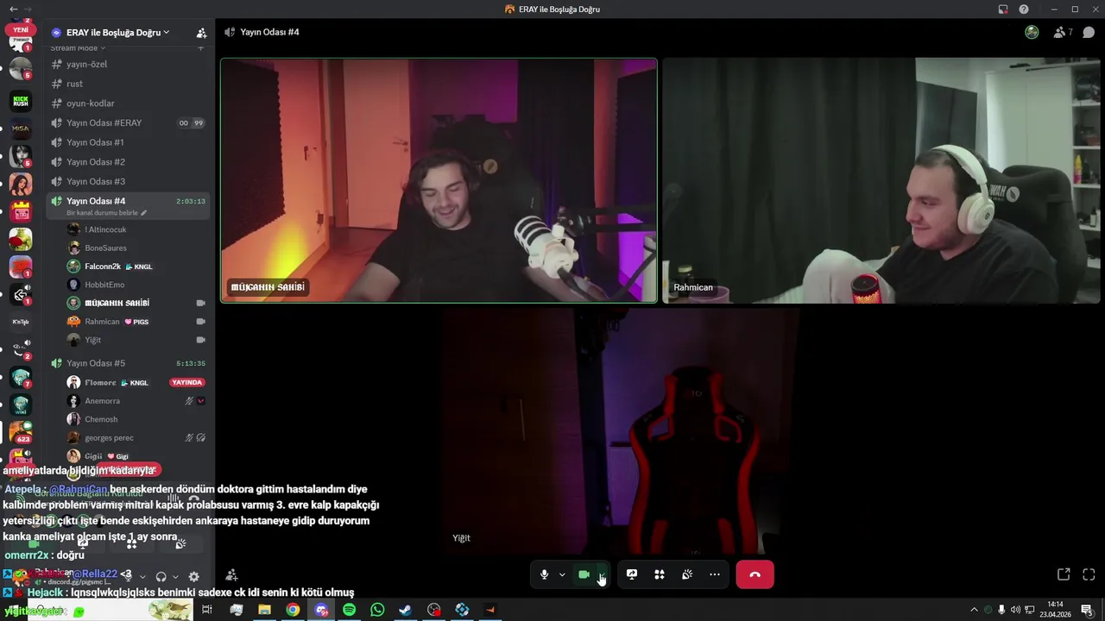Mute the microphone in the call controls
The image size is (1105, 621).
544,574
